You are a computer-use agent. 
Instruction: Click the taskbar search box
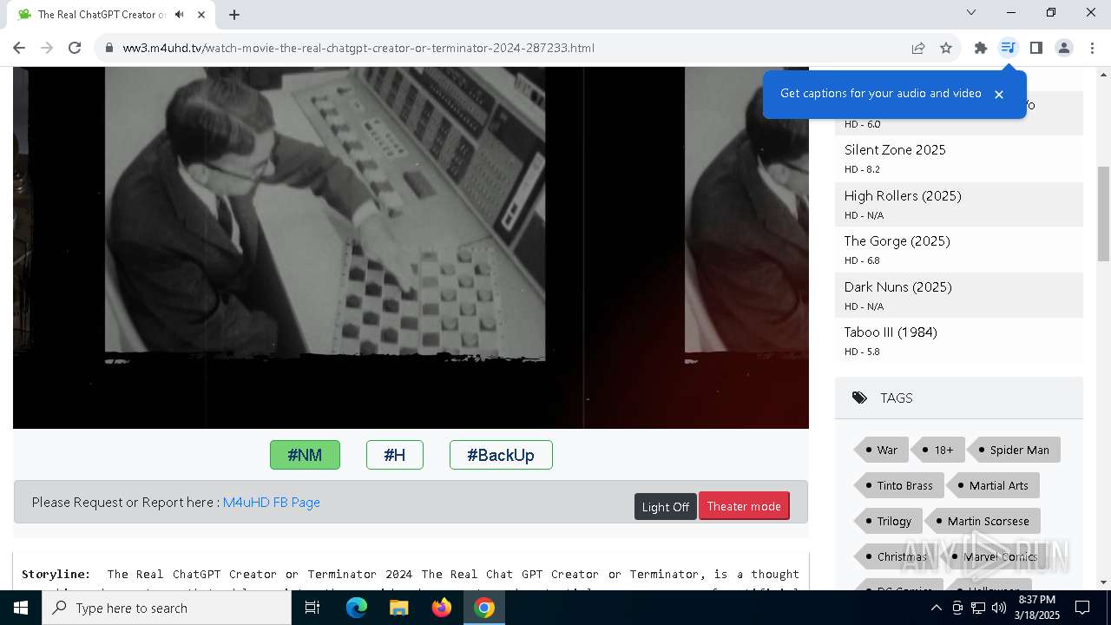click(167, 608)
